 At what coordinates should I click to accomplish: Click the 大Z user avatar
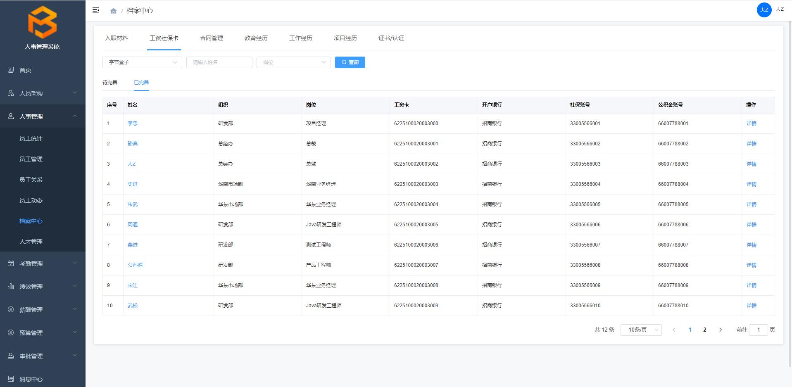pos(764,10)
